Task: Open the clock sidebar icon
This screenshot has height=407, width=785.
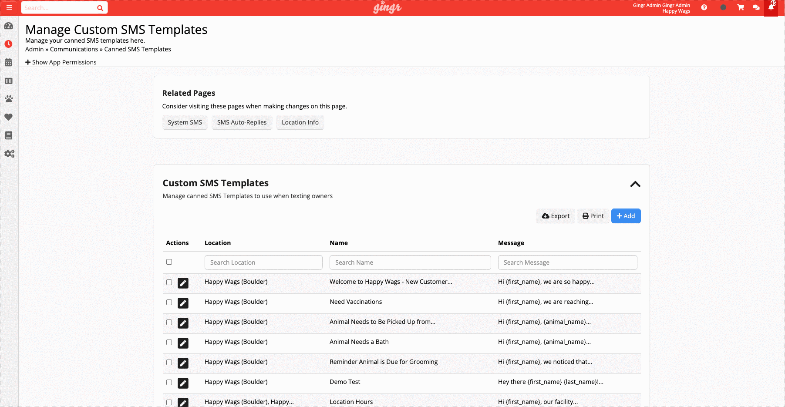Action: [9, 44]
